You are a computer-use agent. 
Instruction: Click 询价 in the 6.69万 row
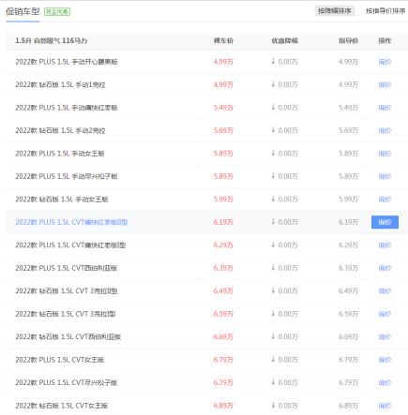385,336
